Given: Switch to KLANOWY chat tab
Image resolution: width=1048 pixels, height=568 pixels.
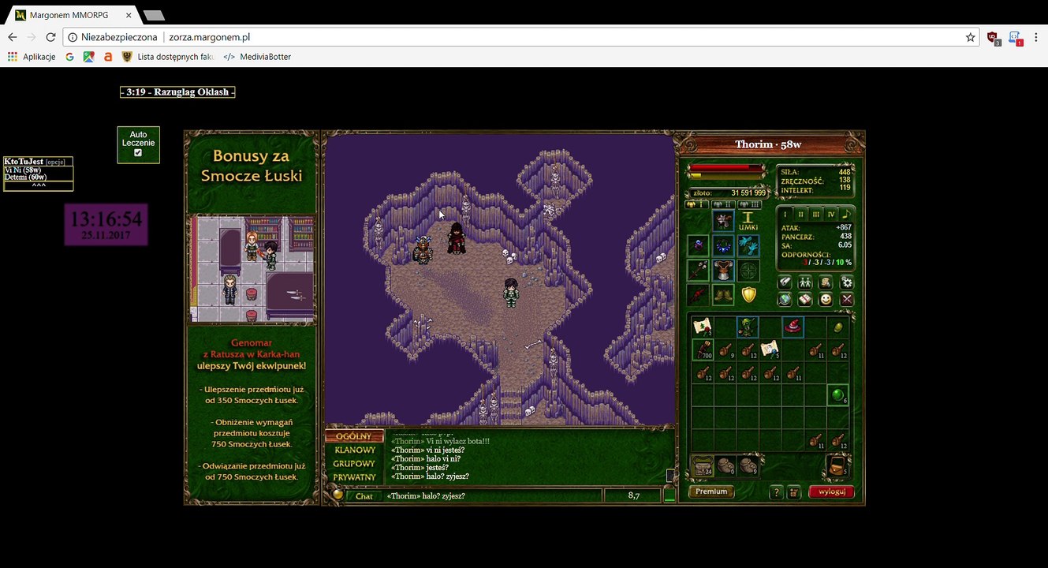Looking at the screenshot, I should click(354, 450).
